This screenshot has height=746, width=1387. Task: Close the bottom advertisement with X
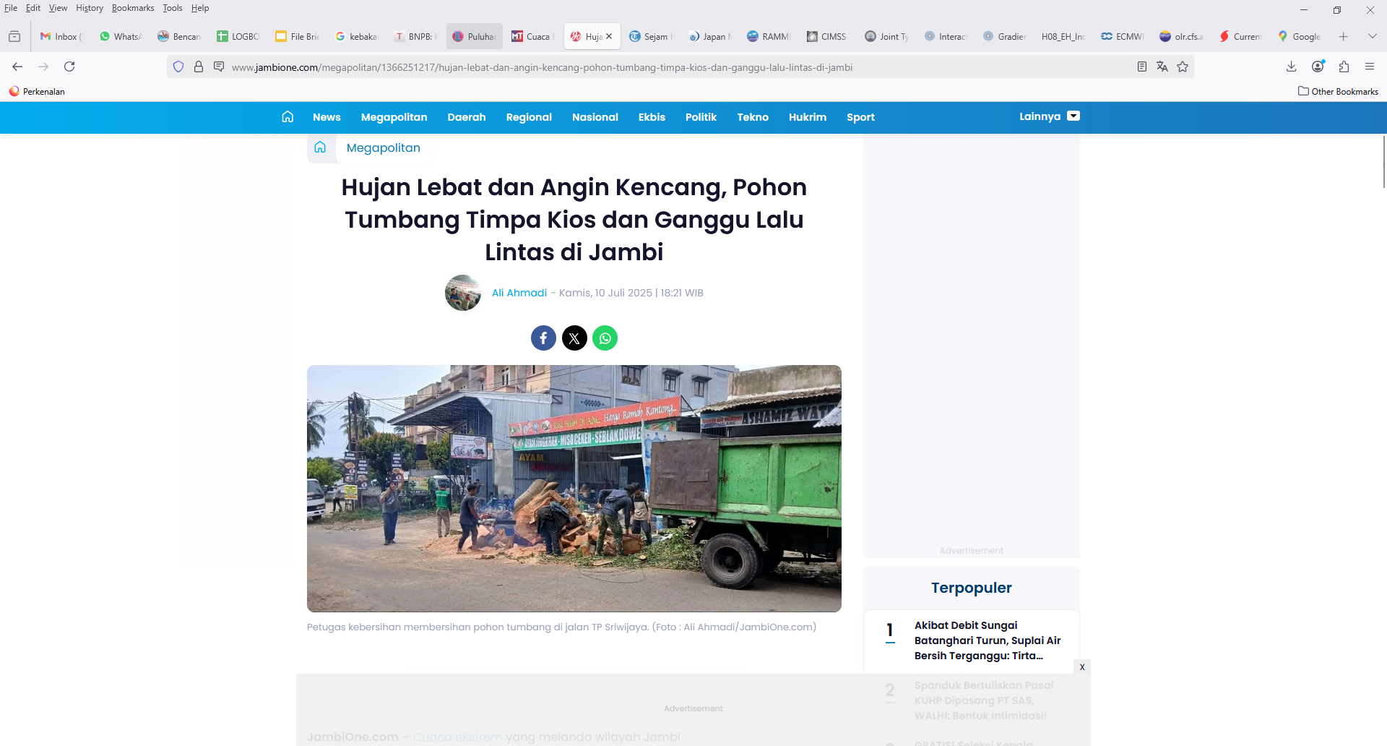[x=1082, y=666]
